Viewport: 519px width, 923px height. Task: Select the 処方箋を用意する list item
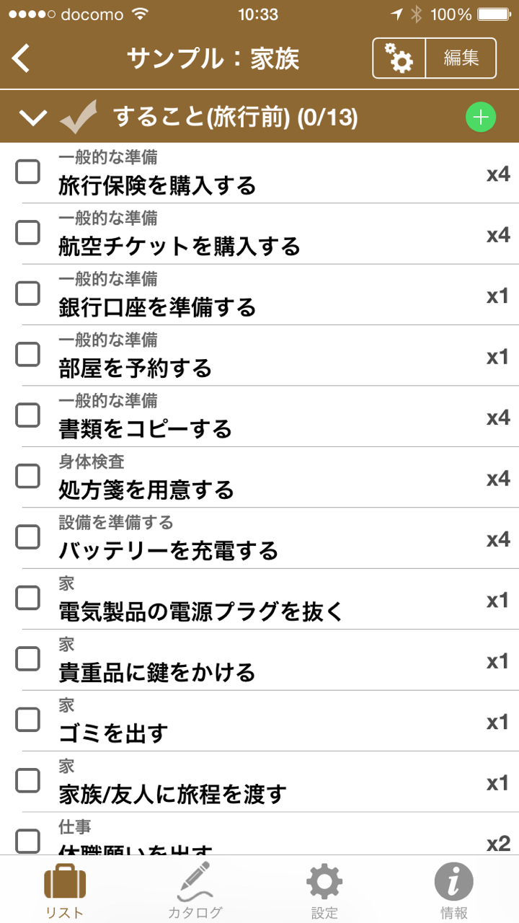tap(146, 490)
